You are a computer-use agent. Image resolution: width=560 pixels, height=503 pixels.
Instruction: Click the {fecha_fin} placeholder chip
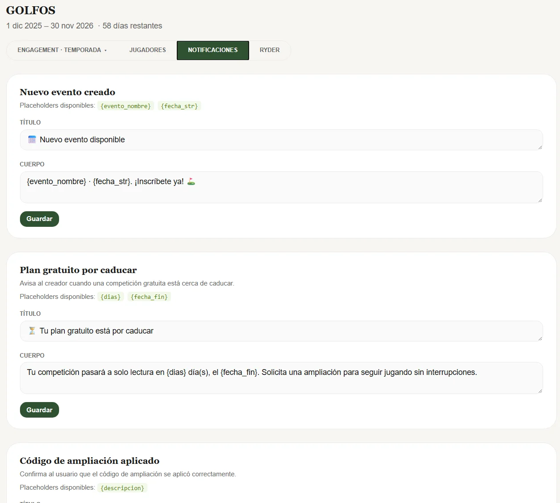pos(149,297)
